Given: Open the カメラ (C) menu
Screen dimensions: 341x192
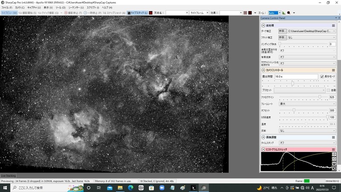Looking at the screenshot, I should click(x=20, y=8).
